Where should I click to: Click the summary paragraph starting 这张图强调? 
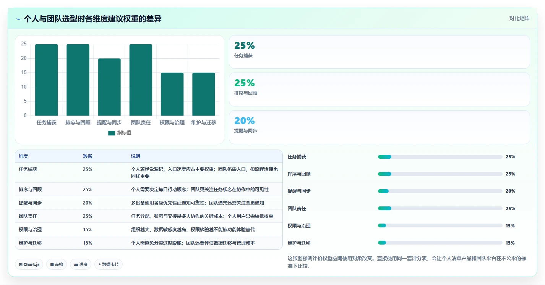(x=407, y=262)
